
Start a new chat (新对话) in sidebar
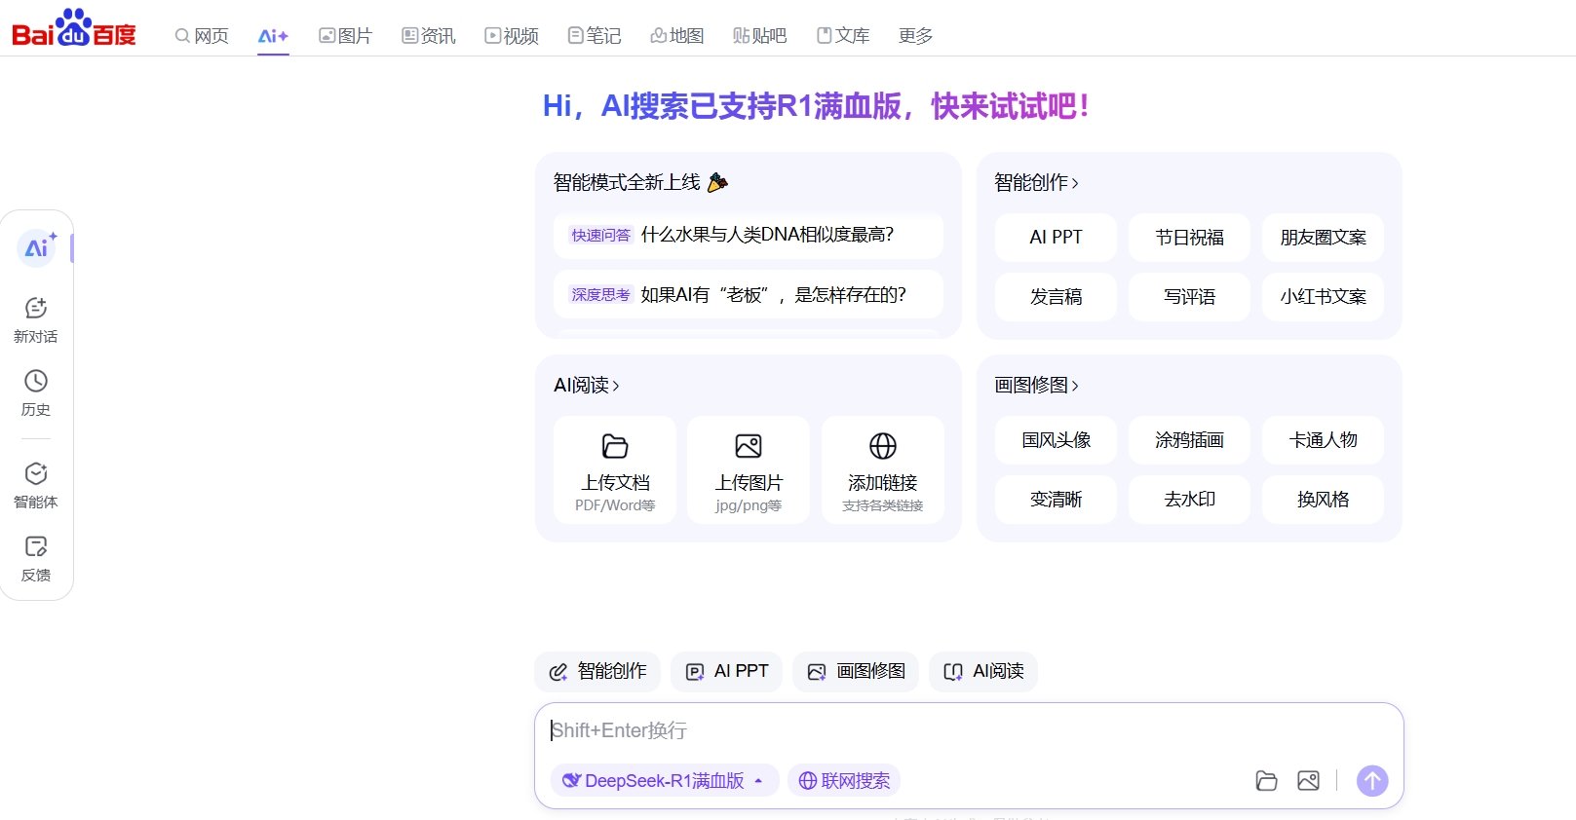pyautogui.click(x=36, y=319)
